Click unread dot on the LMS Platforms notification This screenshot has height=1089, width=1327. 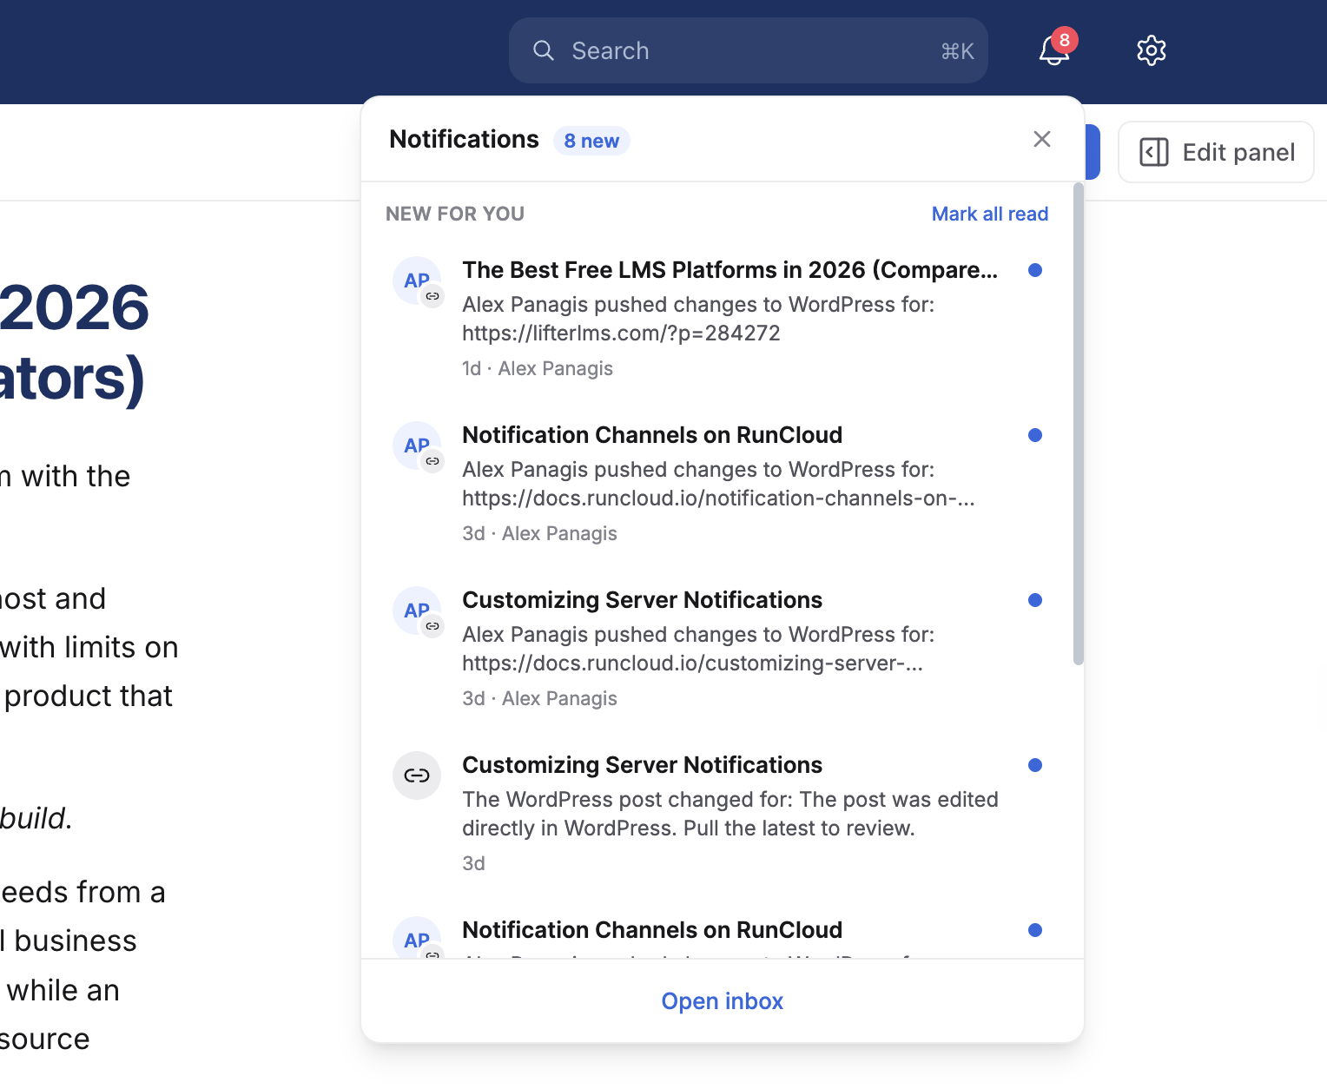pyautogui.click(x=1034, y=270)
